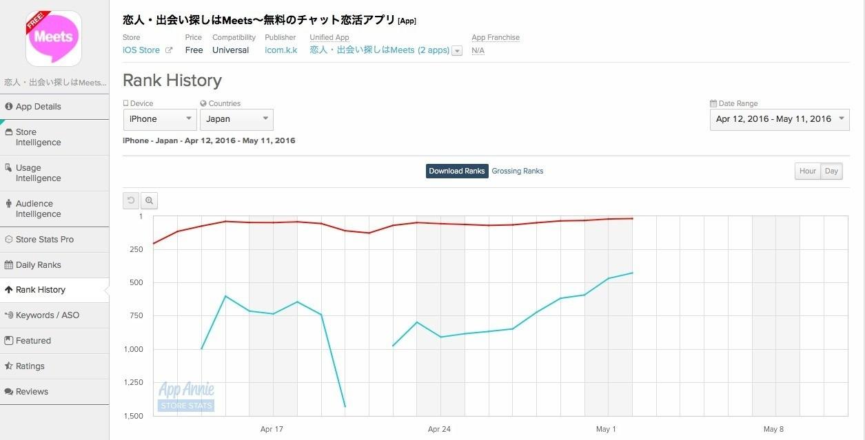Expand the Date Range picker dropdown
Screen dimensions: 865x440
pos(780,119)
